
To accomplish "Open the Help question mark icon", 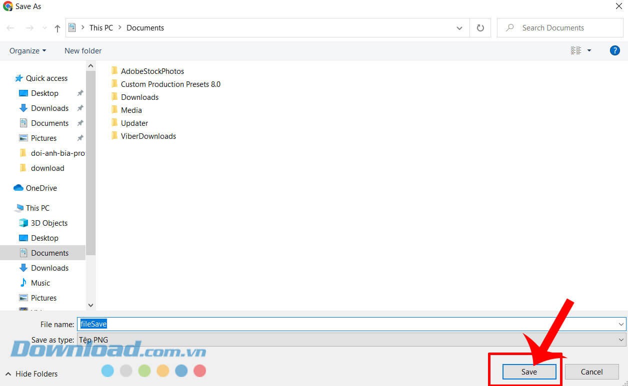I will [614, 50].
